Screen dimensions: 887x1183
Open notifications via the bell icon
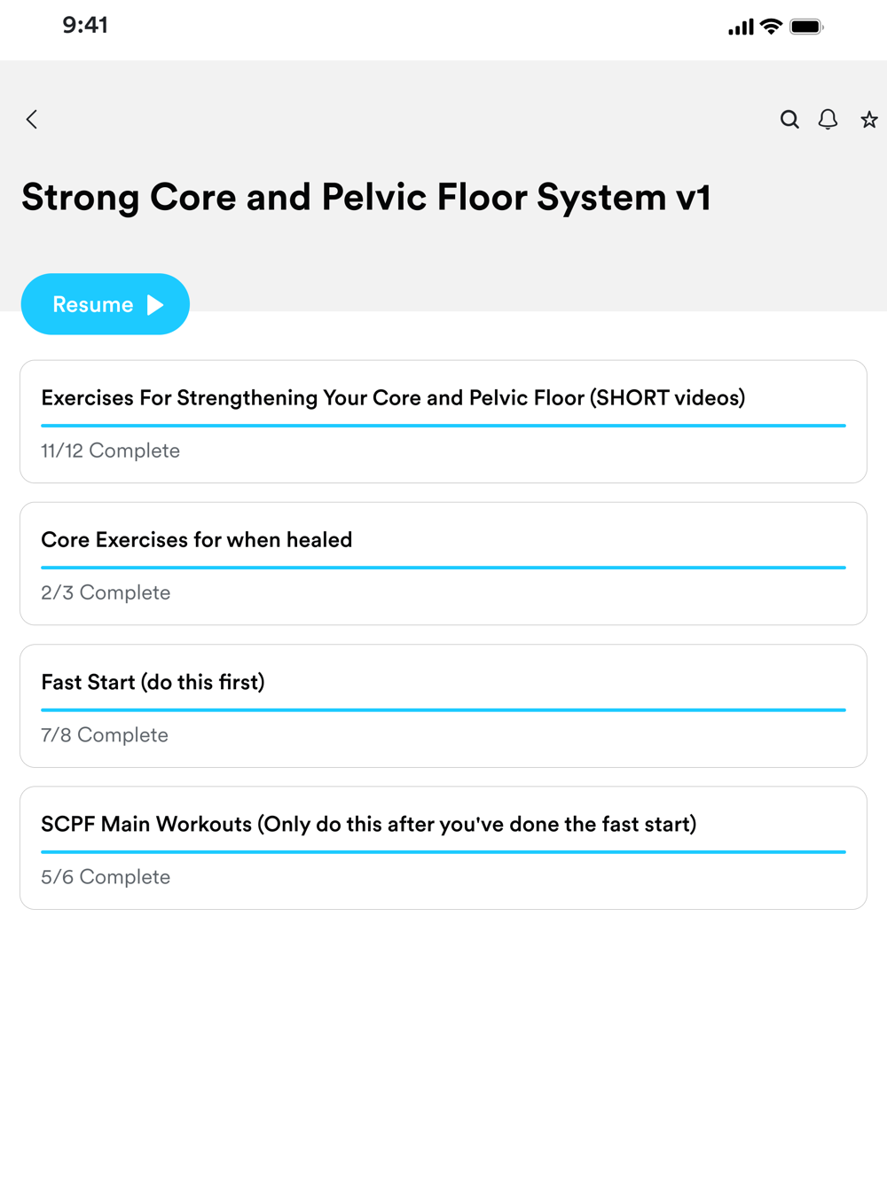pyautogui.click(x=828, y=120)
